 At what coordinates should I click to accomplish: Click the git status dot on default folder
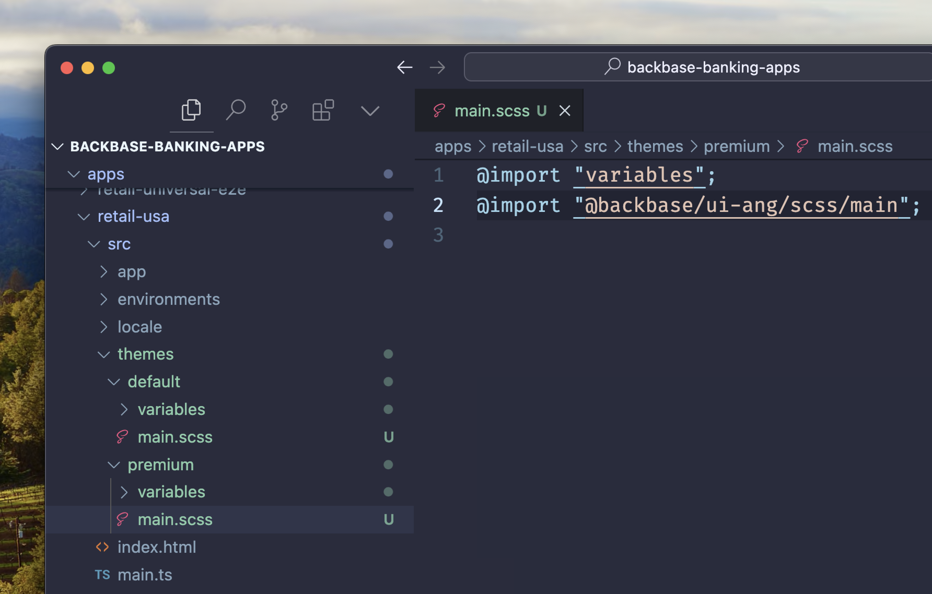coord(388,382)
